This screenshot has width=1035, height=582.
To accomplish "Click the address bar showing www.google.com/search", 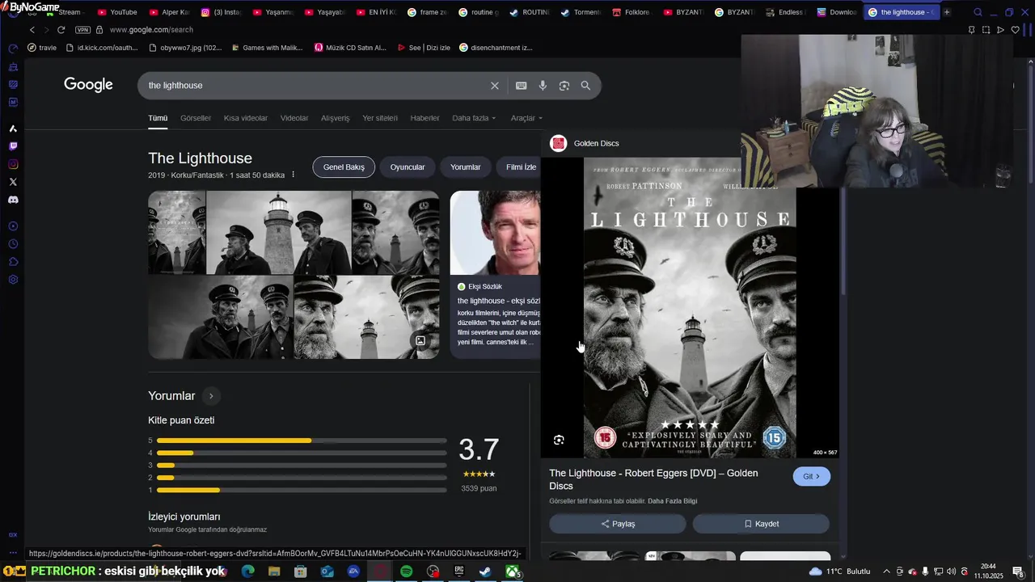I will (151, 30).
